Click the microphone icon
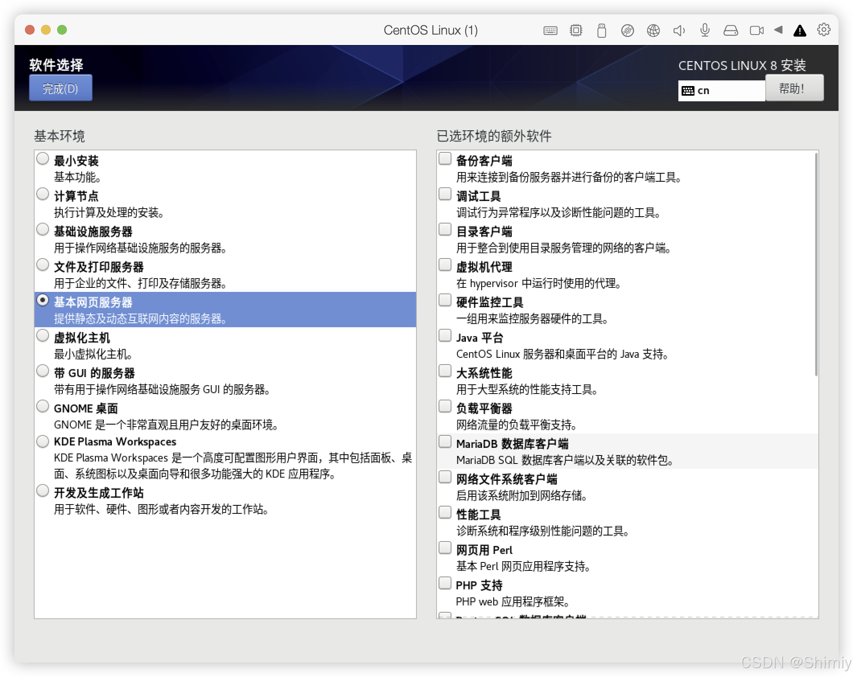The width and height of the screenshot is (853, 677). tap(705, 31)
